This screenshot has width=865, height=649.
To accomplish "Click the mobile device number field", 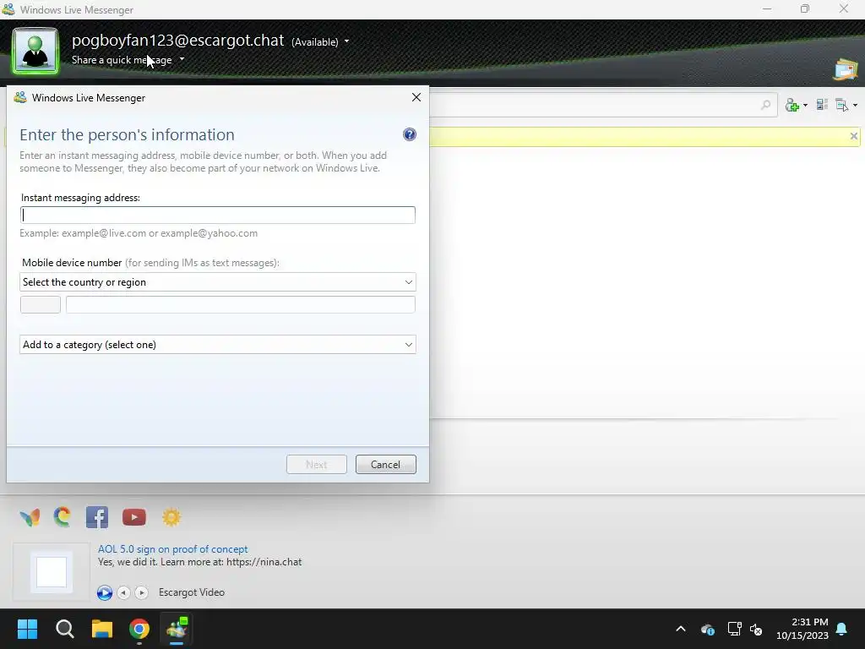I will 241,304.
